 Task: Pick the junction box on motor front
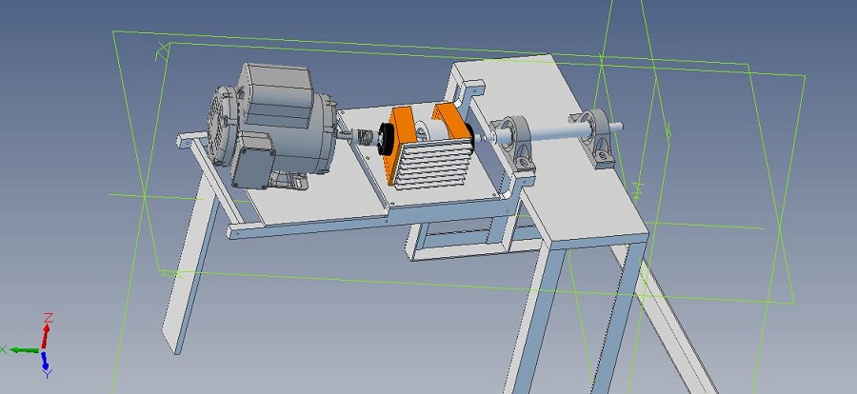[253, 160]
